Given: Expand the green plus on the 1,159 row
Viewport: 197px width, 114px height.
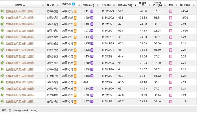Looking at the screenshot, I should (x=2, y=43).
